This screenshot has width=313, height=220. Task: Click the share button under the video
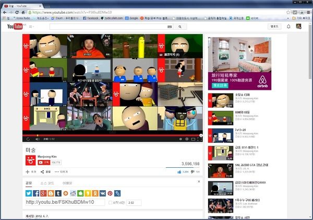tap(46, 172)
